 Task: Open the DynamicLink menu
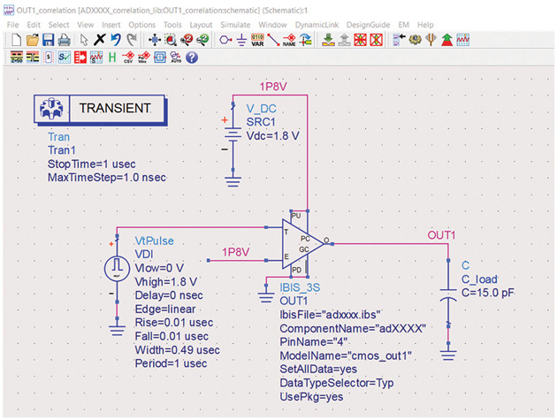[x=317, y=25]
